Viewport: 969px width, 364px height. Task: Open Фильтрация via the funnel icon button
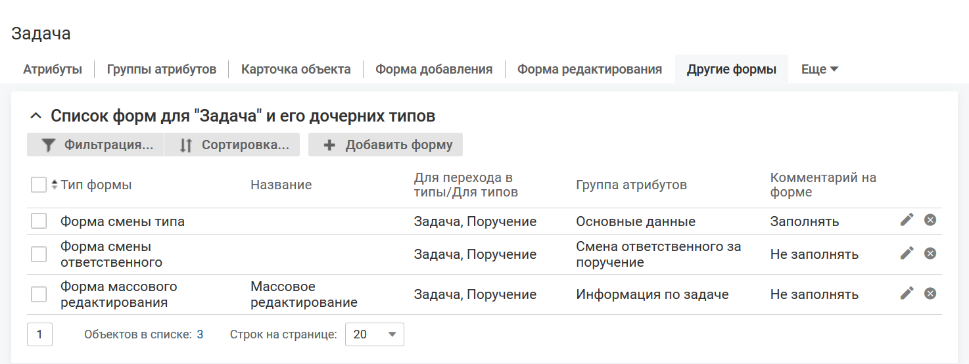coord(95,145)
